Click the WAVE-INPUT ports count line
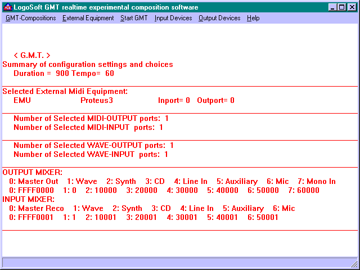This screenshot has width=360, height=270. pos(91,154)
